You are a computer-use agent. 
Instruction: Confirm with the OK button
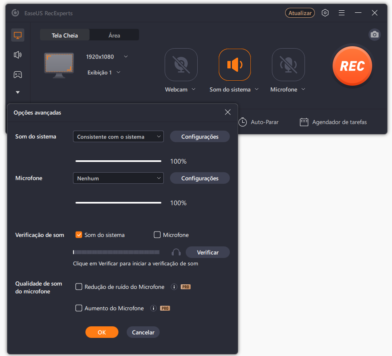click(x=102, y=332)
